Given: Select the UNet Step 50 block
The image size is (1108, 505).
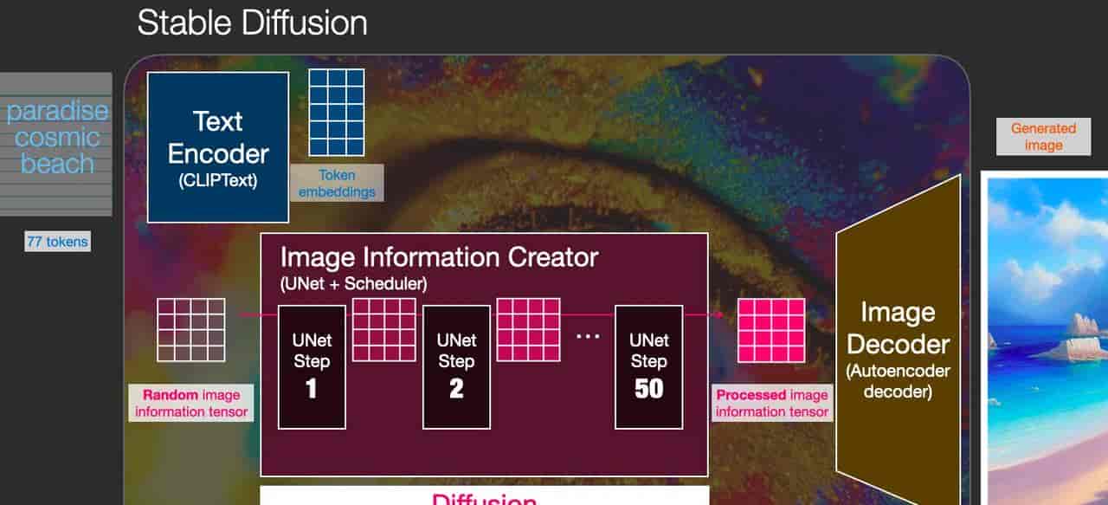Looking at the screenshot, I should click(x=648, y=366).
